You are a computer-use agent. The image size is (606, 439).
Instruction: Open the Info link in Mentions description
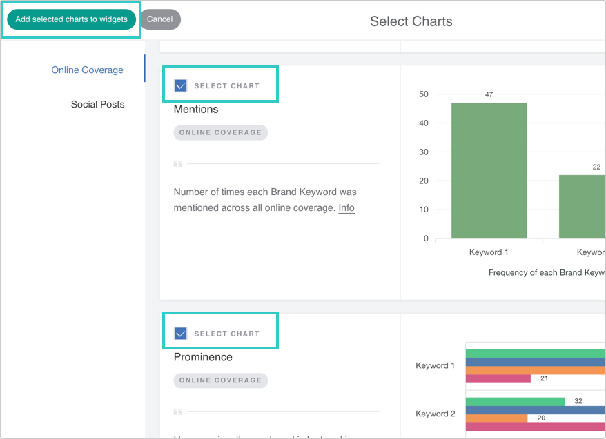tap(346, 208)
